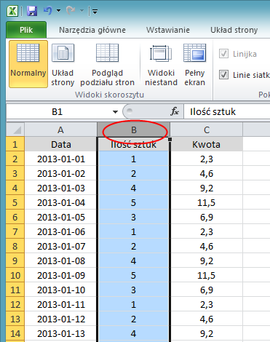The width and height of the screenshot is (270, 342).
Task: Toggle the Linijka checkbox
Action: tap(223, 54)
